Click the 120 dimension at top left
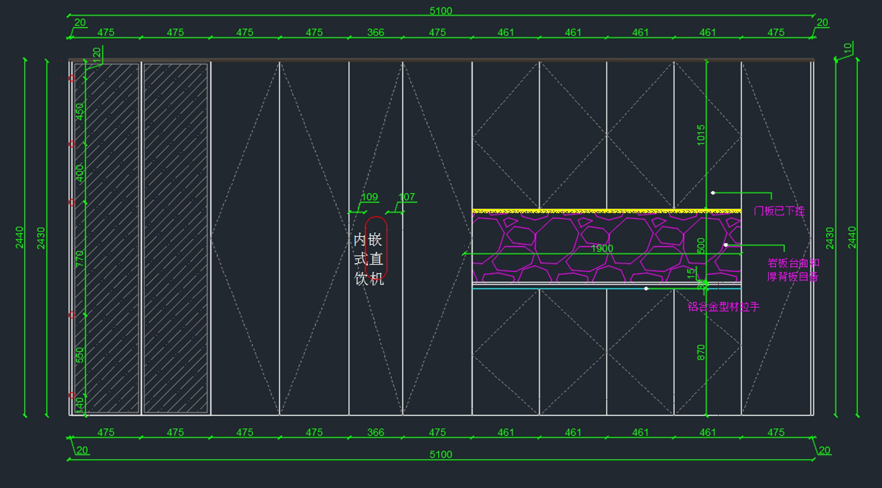Screen dimensions: 882x488 (x=96, y=53)
